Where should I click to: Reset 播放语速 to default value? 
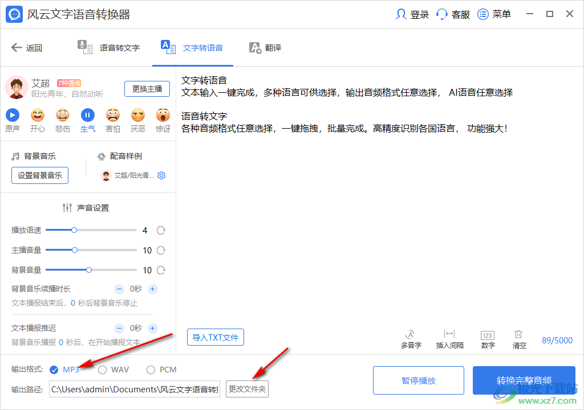tap(161, 230)
